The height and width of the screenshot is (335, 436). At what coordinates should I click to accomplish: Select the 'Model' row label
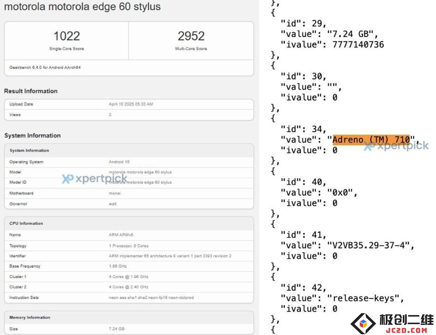coord(15,172)
